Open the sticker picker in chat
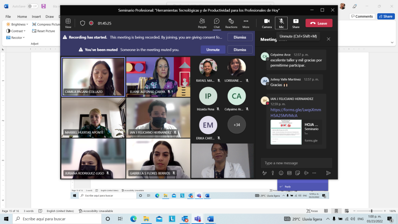The image size is (398, 224). tap(297, 173)
